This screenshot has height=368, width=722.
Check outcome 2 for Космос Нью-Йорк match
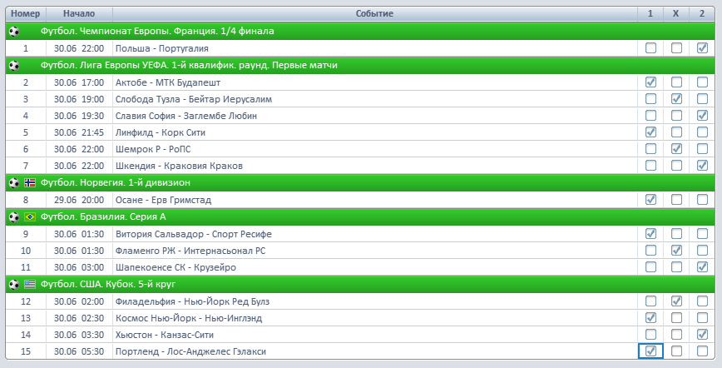click(702, 317)
